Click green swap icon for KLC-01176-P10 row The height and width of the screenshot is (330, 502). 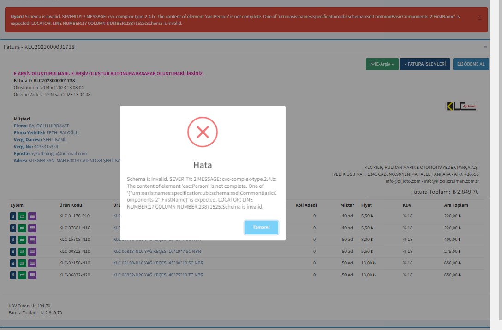tap(22, 216)
